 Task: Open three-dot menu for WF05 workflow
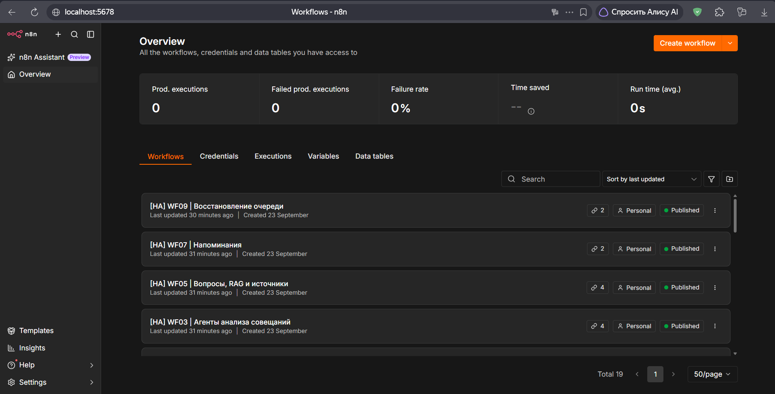coord(715,287)
